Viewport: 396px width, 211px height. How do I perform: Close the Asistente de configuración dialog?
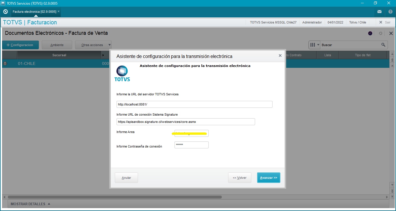pyautogui.click(x=280, y=56)
